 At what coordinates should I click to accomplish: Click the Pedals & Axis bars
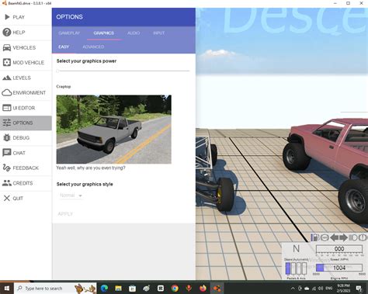point(296,268)
